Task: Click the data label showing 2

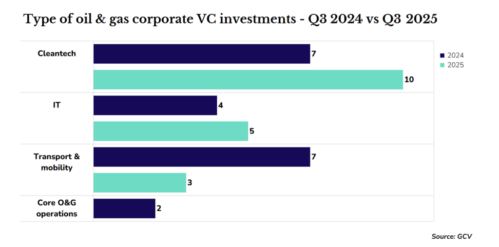Action: (x=159, y=209)
